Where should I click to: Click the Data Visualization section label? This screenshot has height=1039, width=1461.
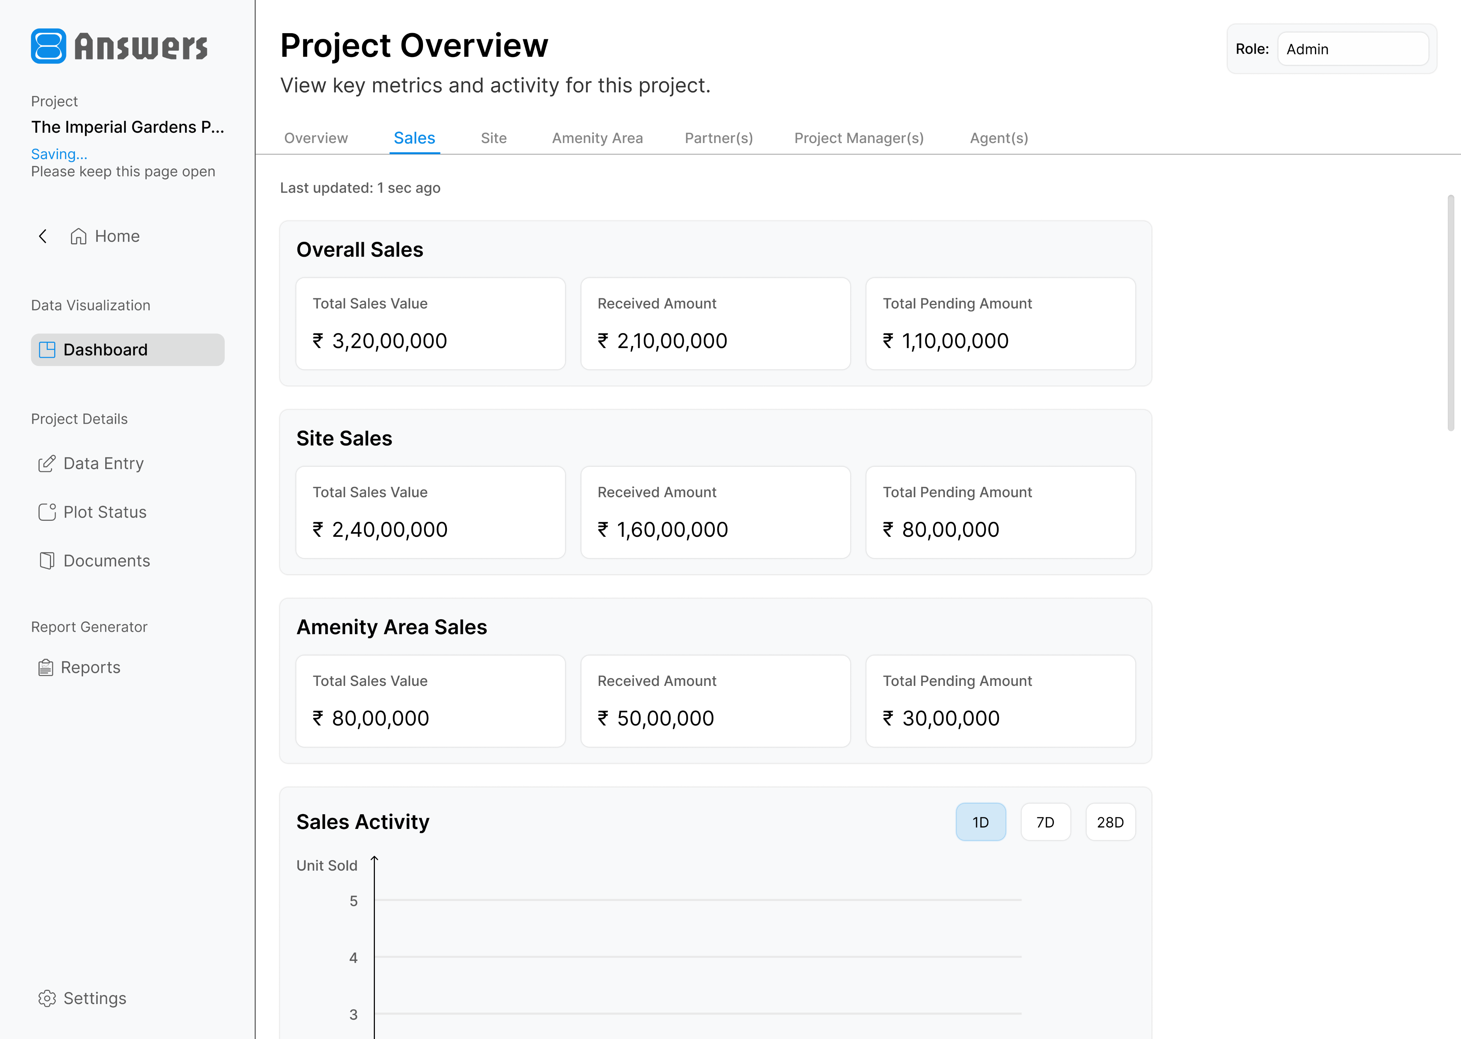(x=91, y=305)
